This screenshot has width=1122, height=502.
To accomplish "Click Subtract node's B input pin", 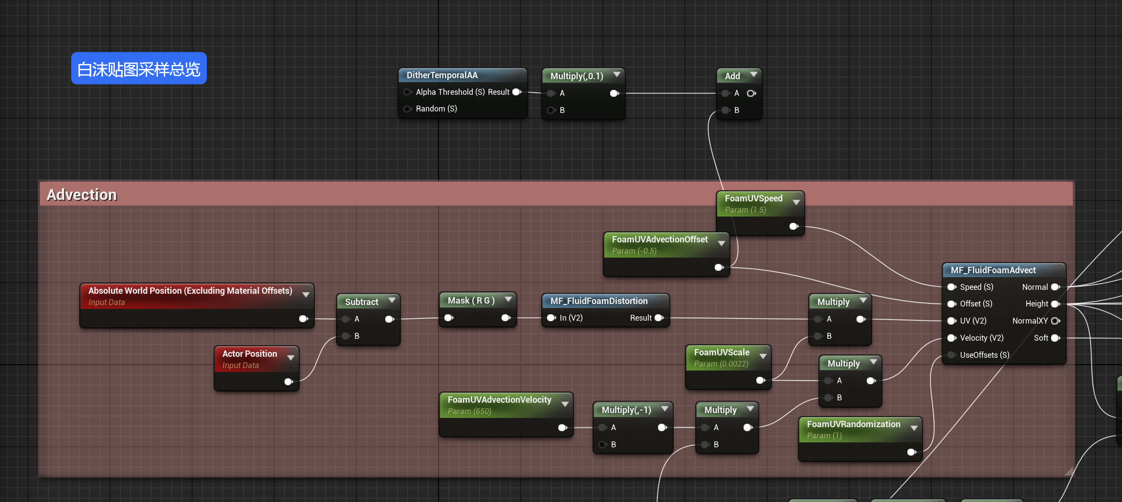I will [346, 336].
